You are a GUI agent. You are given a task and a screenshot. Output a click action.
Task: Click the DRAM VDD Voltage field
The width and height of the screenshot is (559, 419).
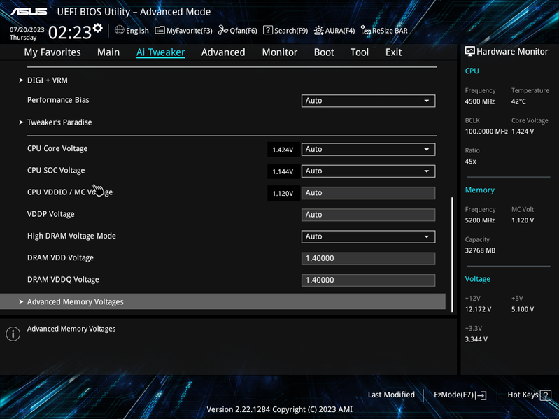pyautogui.click(x=368, y=258)
